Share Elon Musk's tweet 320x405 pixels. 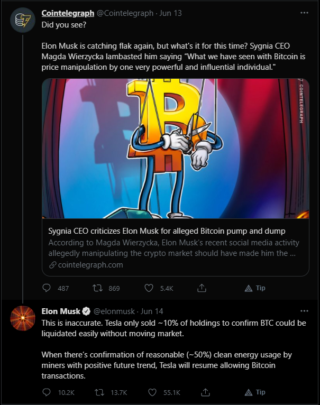click(205, 392)
